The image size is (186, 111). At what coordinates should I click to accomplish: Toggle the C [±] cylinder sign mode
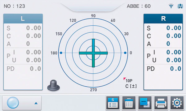[x=131, y=86]
